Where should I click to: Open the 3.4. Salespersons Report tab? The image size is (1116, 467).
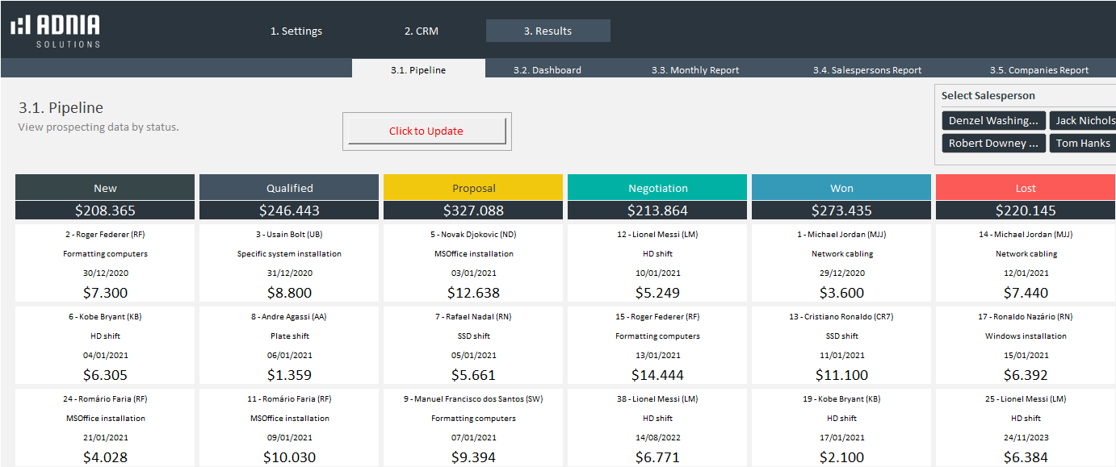point(866,70)
